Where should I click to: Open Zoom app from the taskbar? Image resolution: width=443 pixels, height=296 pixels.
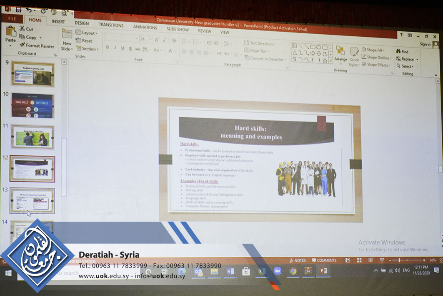click(x=278, y=271)
